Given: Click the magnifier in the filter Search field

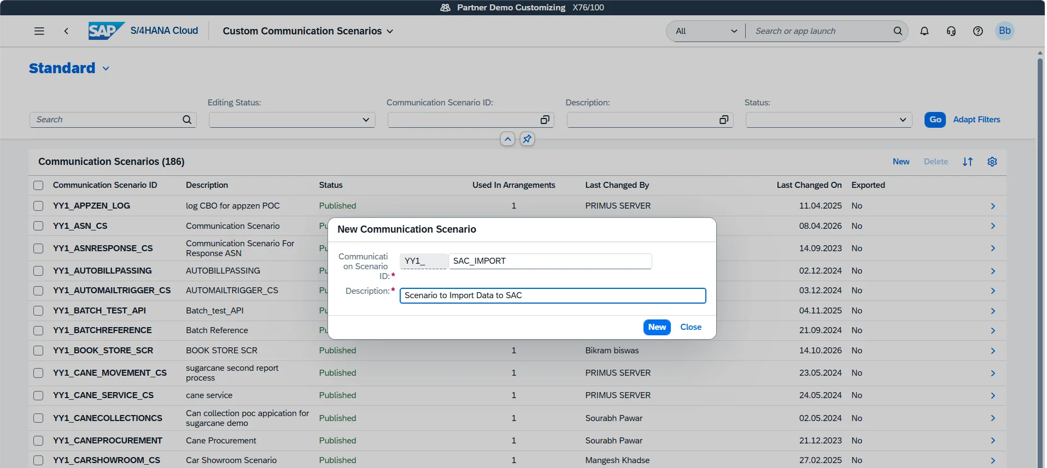Looking at the screenshot, I should (x=187, y=120).
